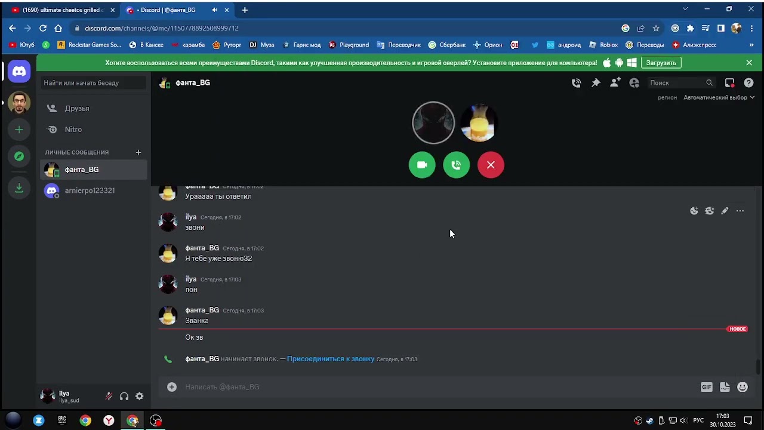
Task: Click the system volume tray icon
Action: [x=683, y=420]
